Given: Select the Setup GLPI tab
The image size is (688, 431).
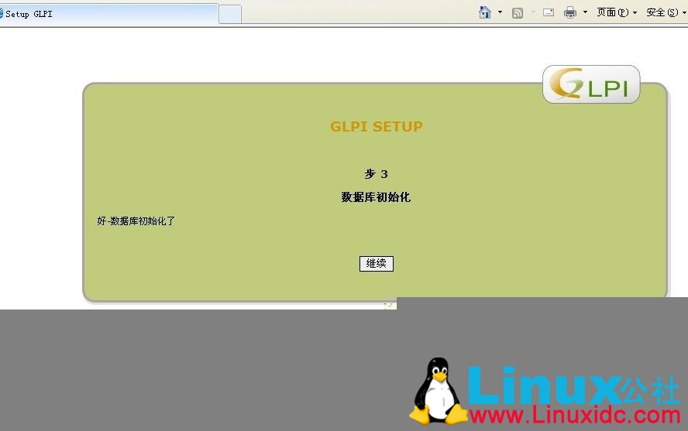Looking at the screenshot, I should tap(108, 14).
